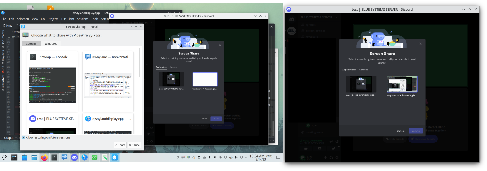This screenshot has width=487, height=171.
Task: Click the volume icon in system tray
Action: [215, 158]
